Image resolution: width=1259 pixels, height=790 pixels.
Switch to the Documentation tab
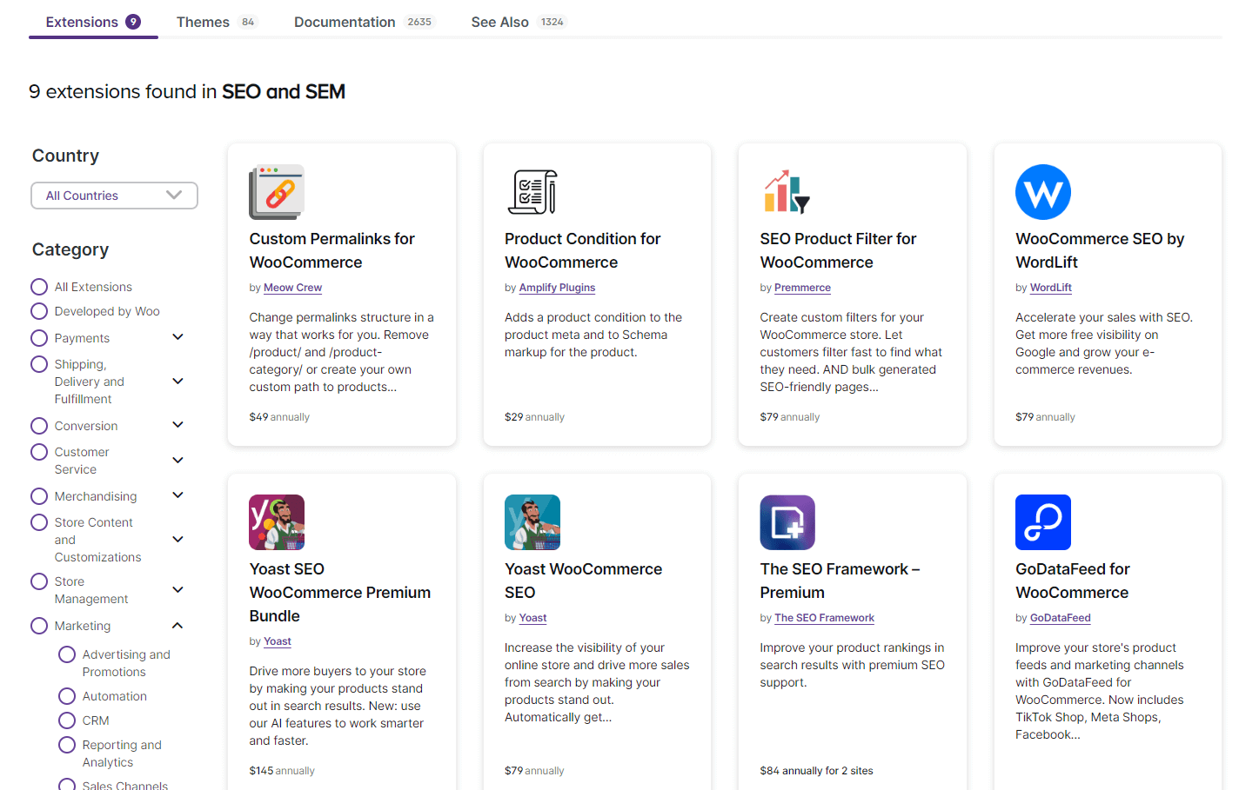pos(365,22)
